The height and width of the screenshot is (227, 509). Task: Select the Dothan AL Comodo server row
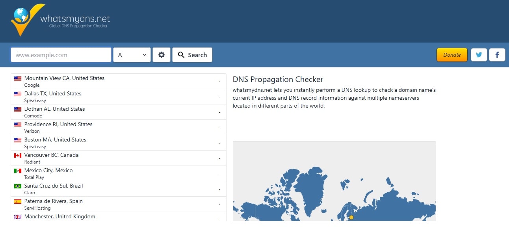tap(119, 112)
